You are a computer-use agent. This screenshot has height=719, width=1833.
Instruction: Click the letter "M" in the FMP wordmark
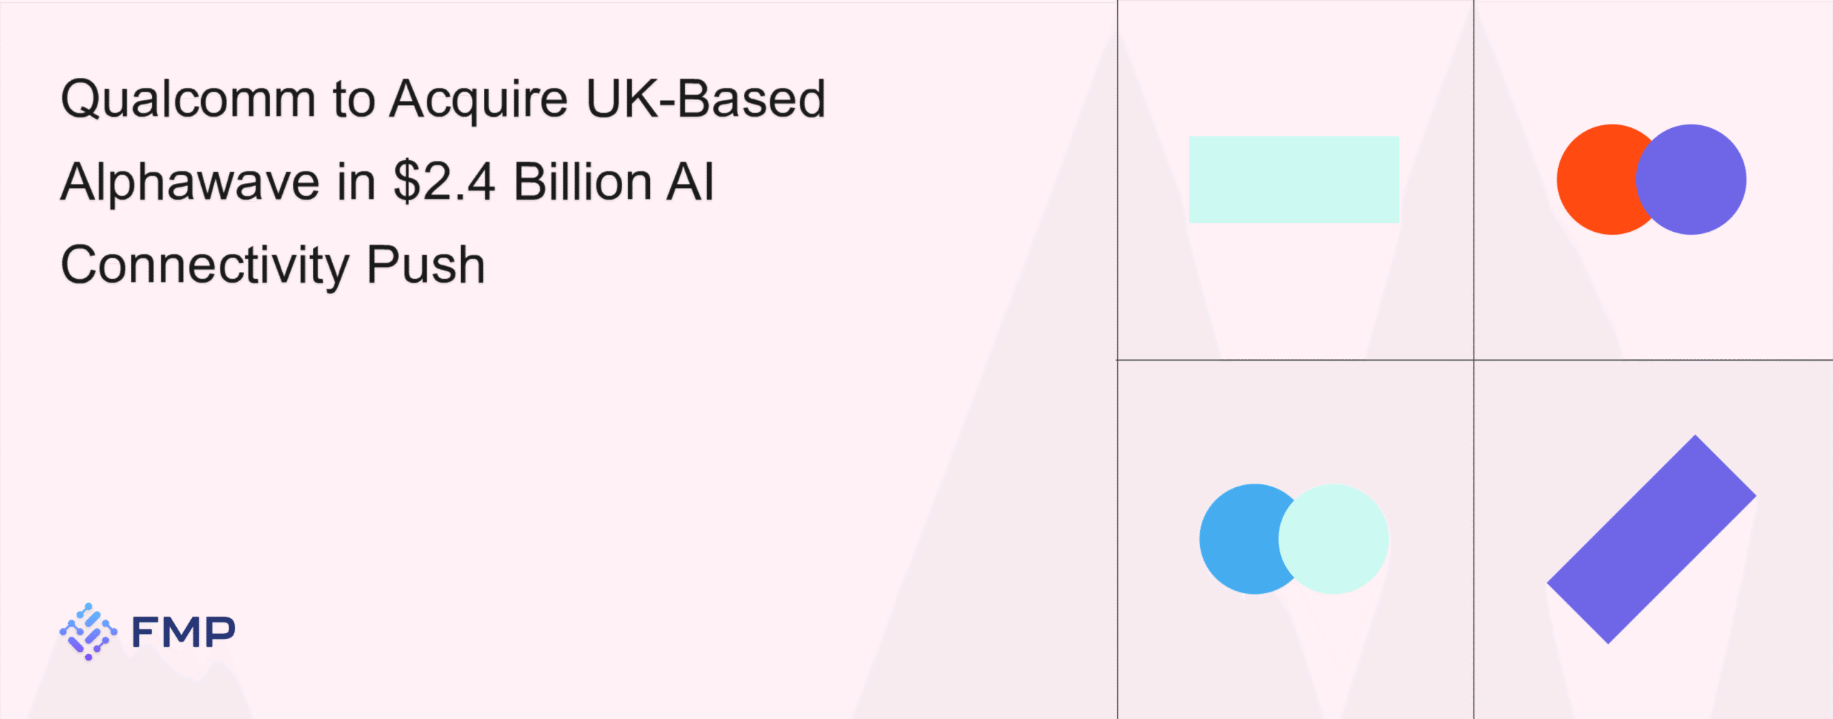tap(183, 632)
